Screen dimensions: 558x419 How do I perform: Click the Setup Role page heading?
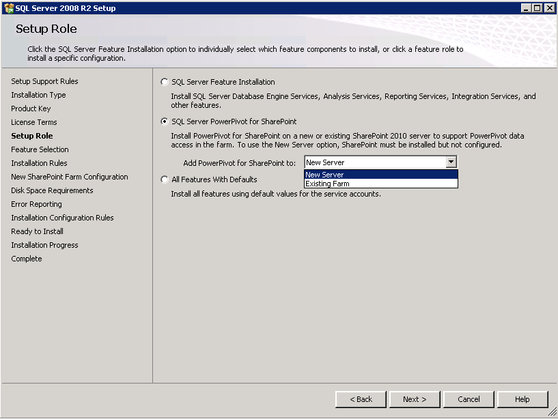pos(46,29)
